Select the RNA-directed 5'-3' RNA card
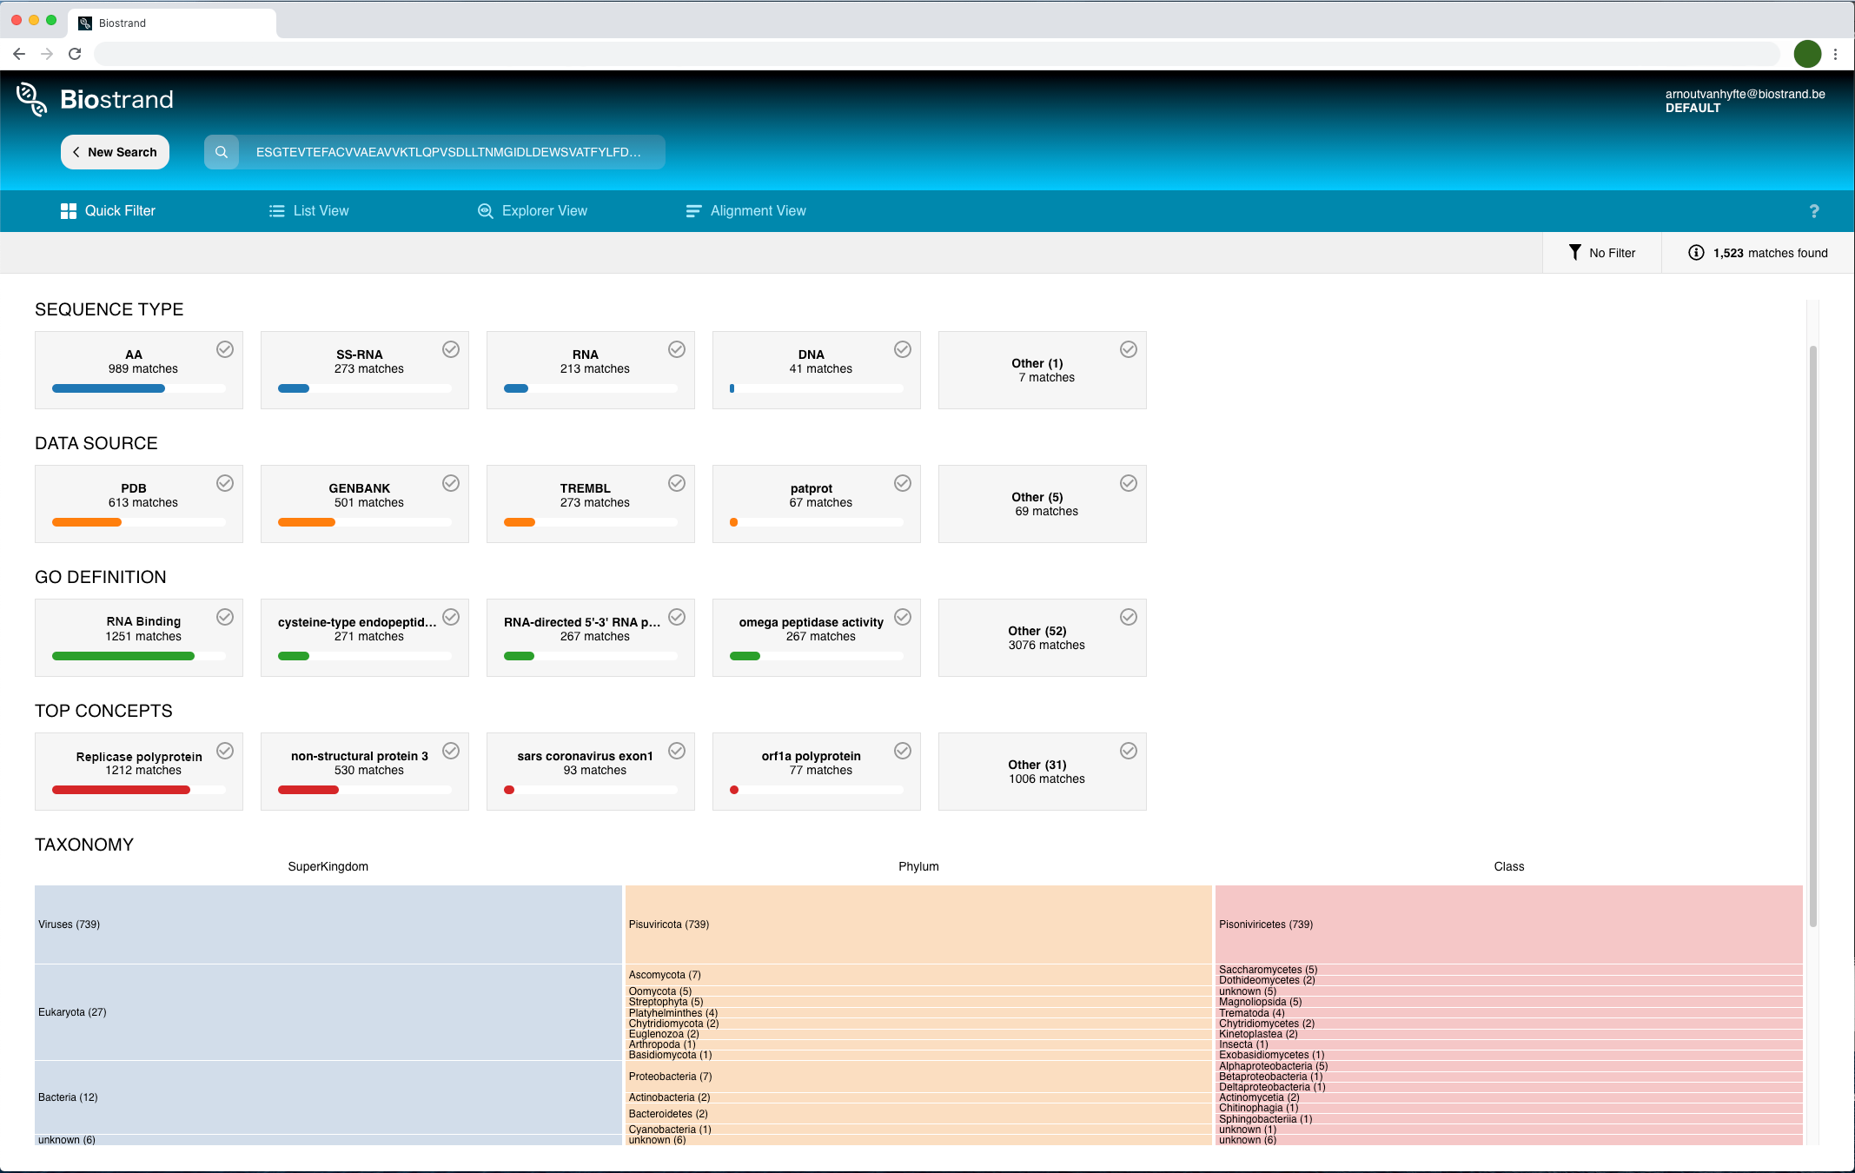This screenshot has height=1173, width=1855. tap(591, 638)
